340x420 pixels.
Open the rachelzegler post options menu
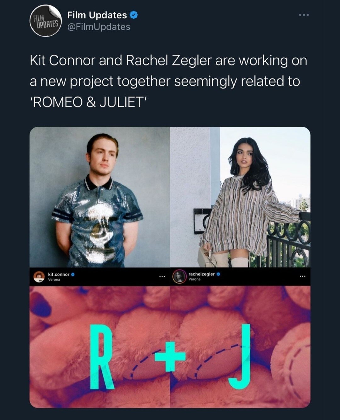pyautogui.click(x=303, y=277)
